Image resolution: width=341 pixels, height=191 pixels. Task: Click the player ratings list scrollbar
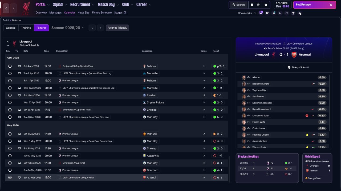coord(330,102)
